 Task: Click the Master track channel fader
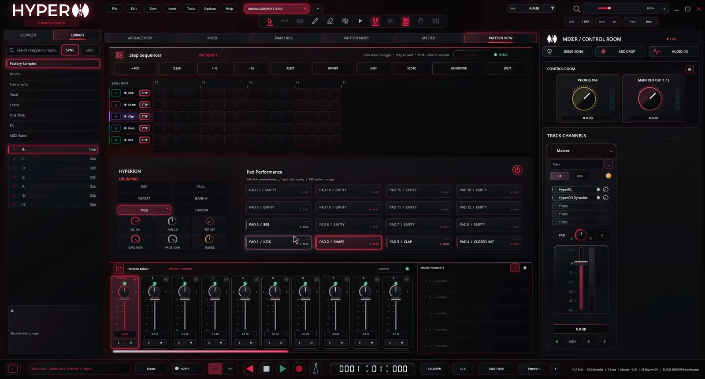pyautogui.click(x=581, y=263)
